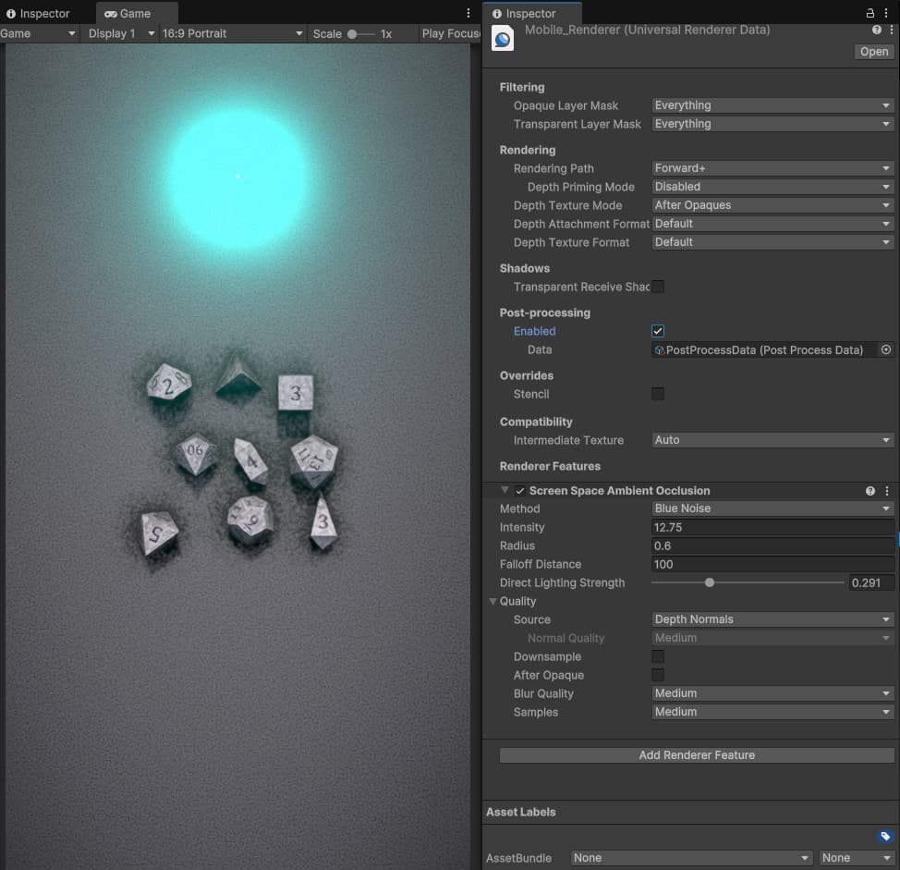
Task: Open help for Screen Space Ambient Occlusion
Action: point(869,490)
